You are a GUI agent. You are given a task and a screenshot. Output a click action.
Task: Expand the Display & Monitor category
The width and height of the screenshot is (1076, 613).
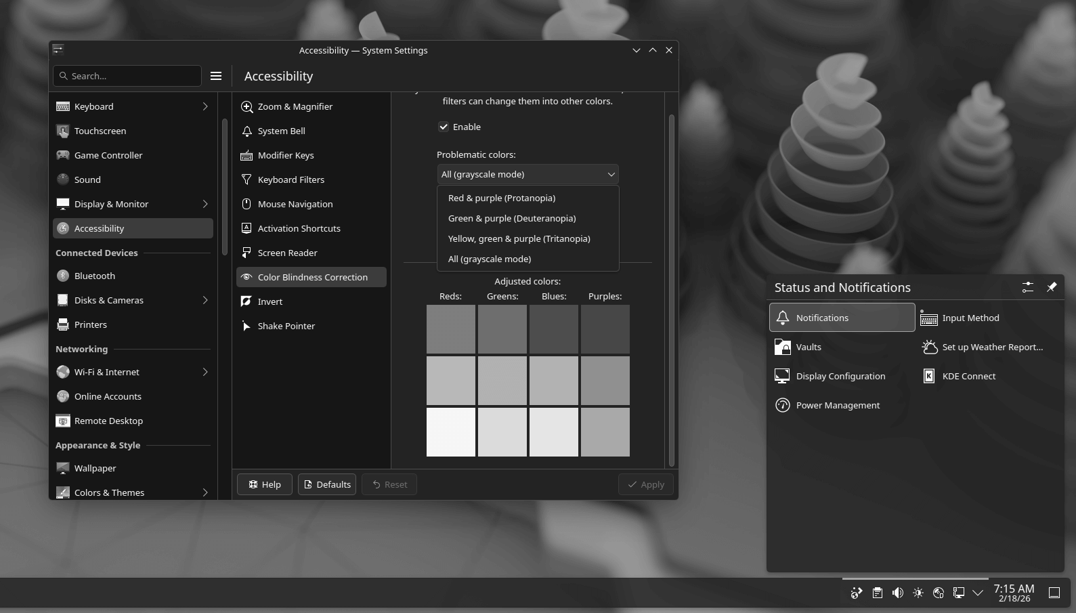205,204
